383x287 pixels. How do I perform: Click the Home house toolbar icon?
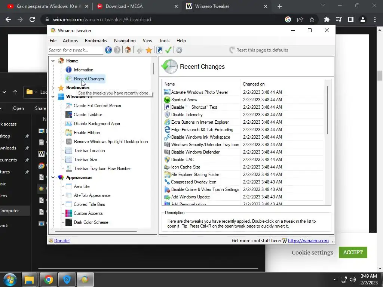click(x=128, y=50)
